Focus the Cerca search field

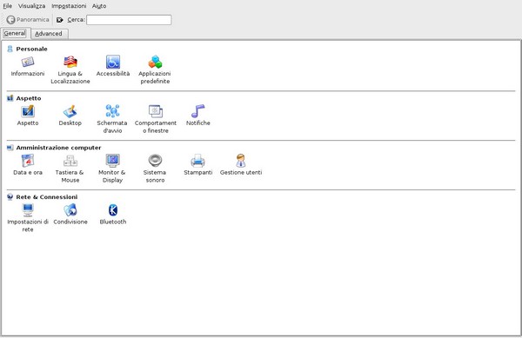coord(129,20)
